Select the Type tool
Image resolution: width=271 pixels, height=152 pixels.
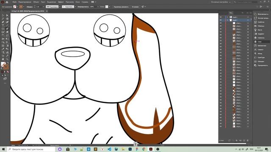coord(3,25)
